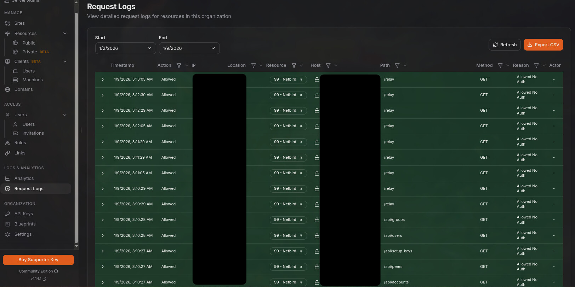Image resolution: width=575 pixels, height=287 pixels.
Task: Expand the 3:13:05 AM log row
Action: (x=103, y=80)
